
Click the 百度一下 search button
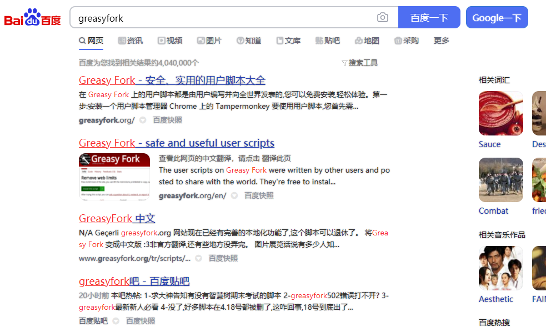click(x=429, y=17)
